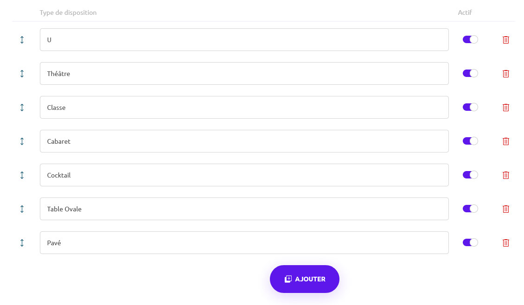
Task: Remove the Pavé layout entry
Action: coord(506,243)
